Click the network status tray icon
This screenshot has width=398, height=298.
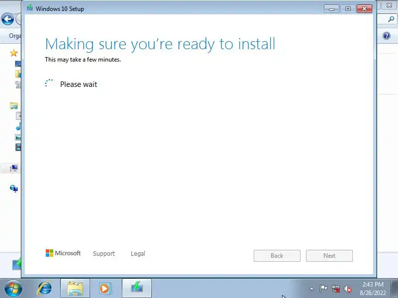tap(335, 289)
